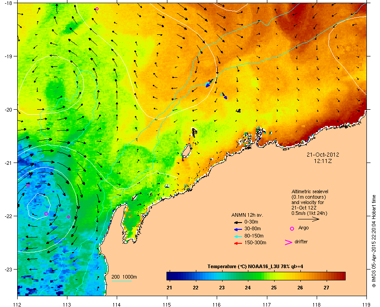This screenshot has width=380, height=307.
Task: Click the Temperature NOAA16_L3U colorbar title
Action: click(255, 267)
